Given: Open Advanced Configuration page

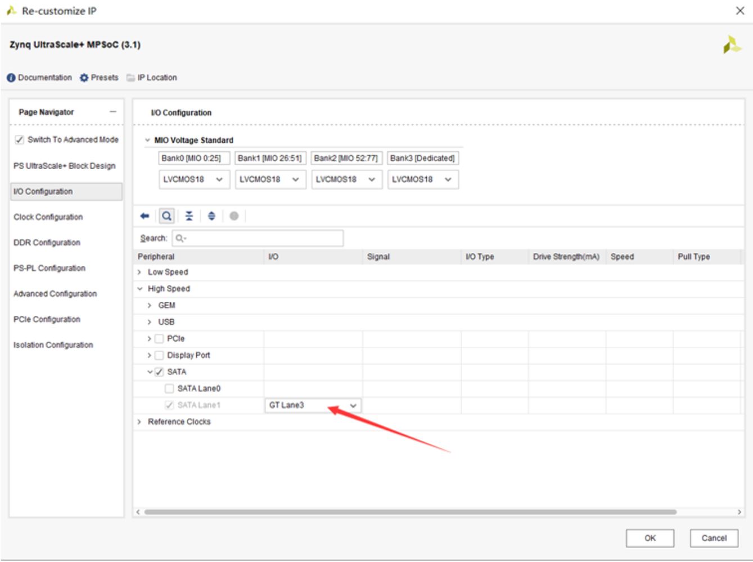Looking at the screenshot, I should coord(55,294).
